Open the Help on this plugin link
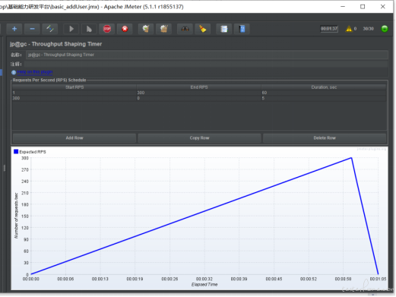The image size is (396, 297). 35,72
